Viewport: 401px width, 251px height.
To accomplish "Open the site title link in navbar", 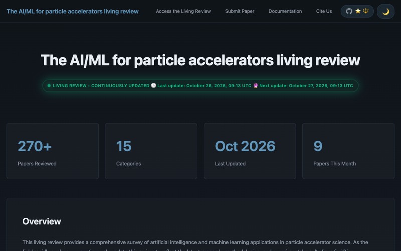I will [x=72, y=11].
